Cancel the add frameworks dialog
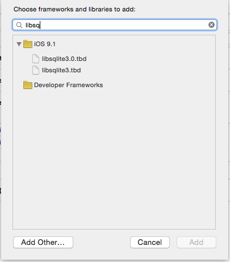This screenshot has width=230, height=262. (x=150, y=242)
